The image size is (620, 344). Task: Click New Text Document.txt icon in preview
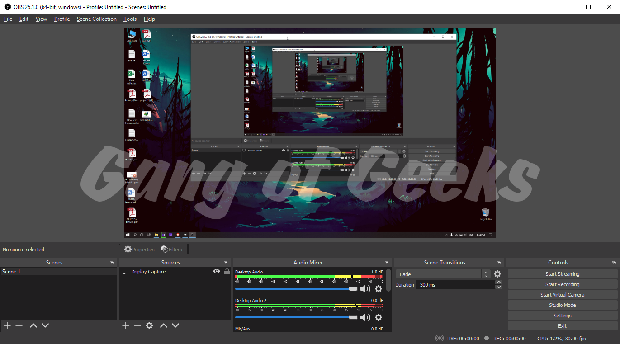coord(131,117)
